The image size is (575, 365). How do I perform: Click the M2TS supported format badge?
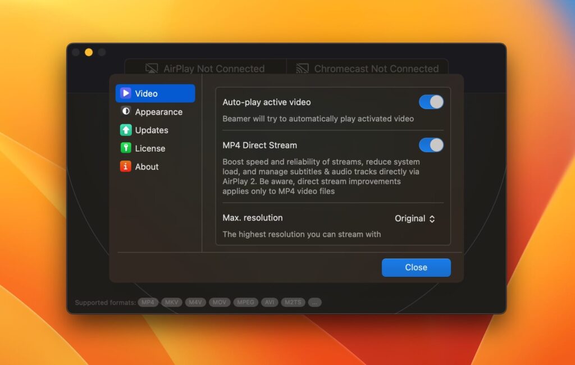pyautogui.click(x=293, y=302)
